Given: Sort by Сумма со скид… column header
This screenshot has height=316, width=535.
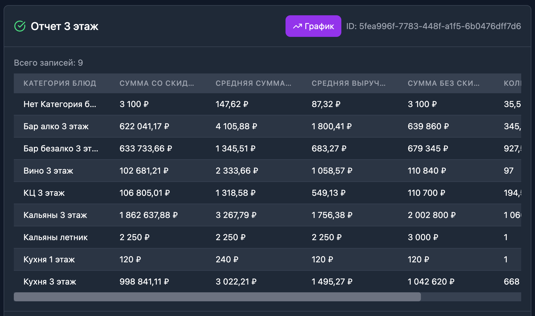Looking at the screenshot, I should pos(156,83).
